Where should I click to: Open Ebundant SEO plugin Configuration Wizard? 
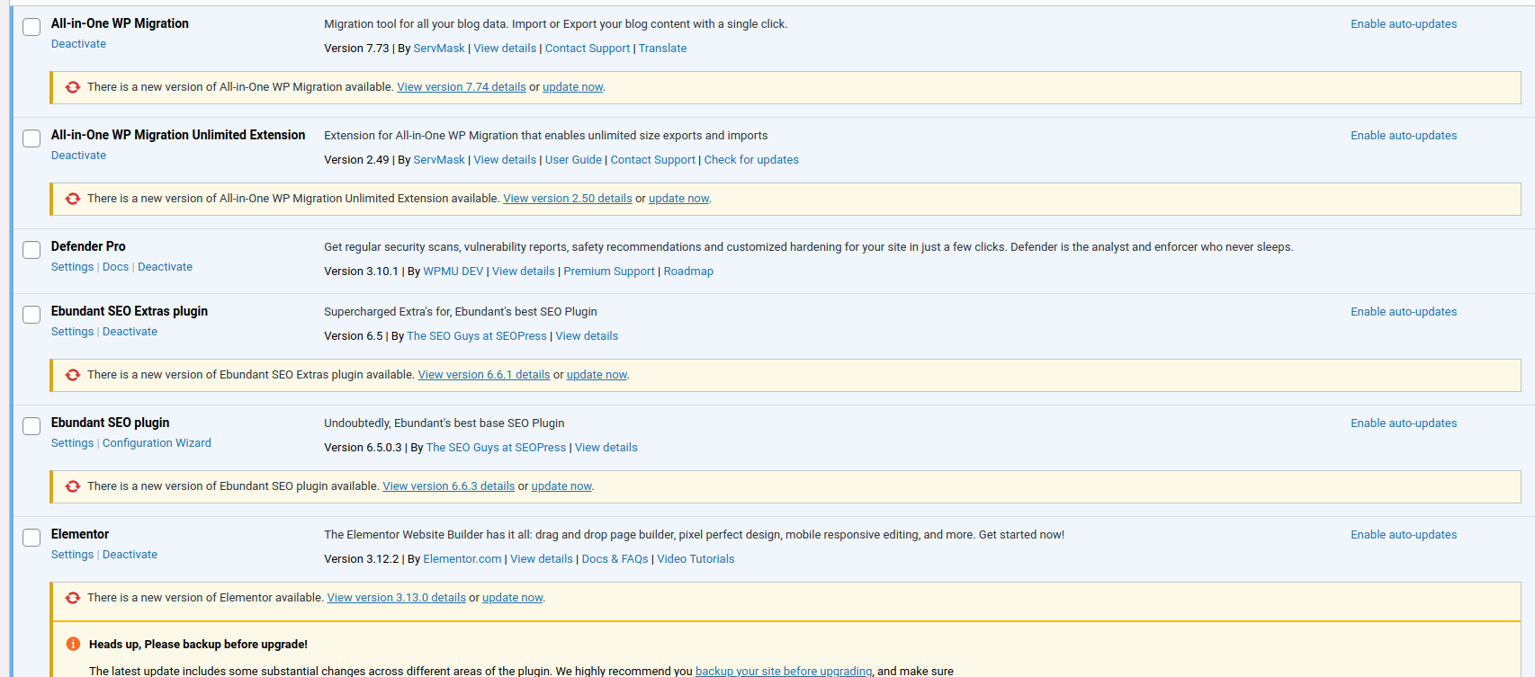157,443
